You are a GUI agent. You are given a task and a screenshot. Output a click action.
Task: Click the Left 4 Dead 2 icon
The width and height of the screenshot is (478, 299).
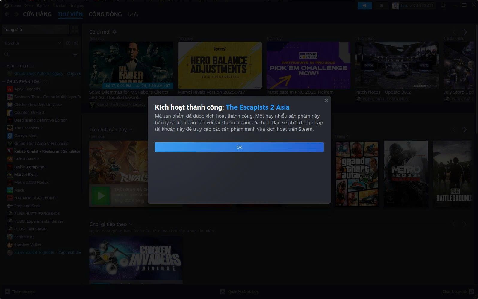10,159
